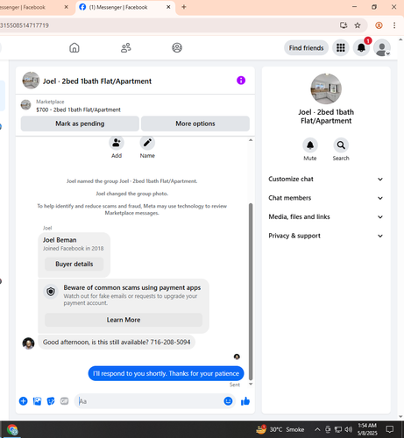Send a thumbs-up like
The width and height of the screenshot is (404, 438).
point(245,401)
